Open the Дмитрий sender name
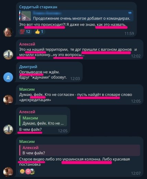Image resolution: width=147 pixels, height=179 pixels. (28, 67)
